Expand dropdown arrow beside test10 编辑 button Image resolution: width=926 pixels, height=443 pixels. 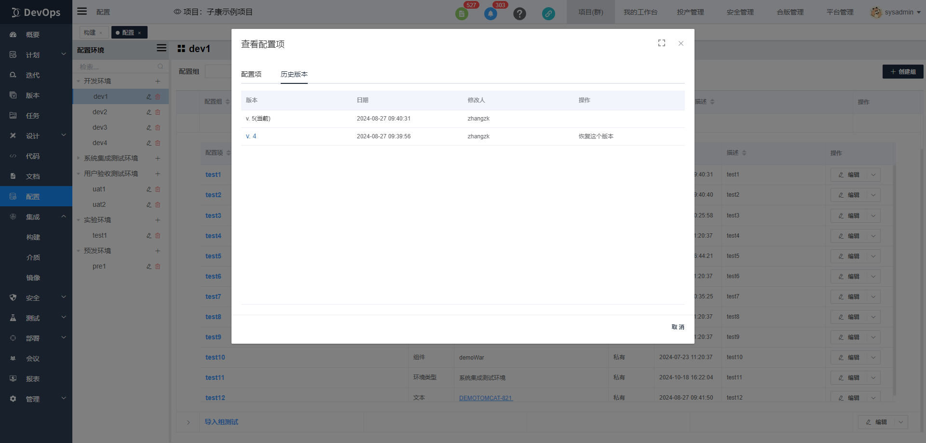click(873, 357)
